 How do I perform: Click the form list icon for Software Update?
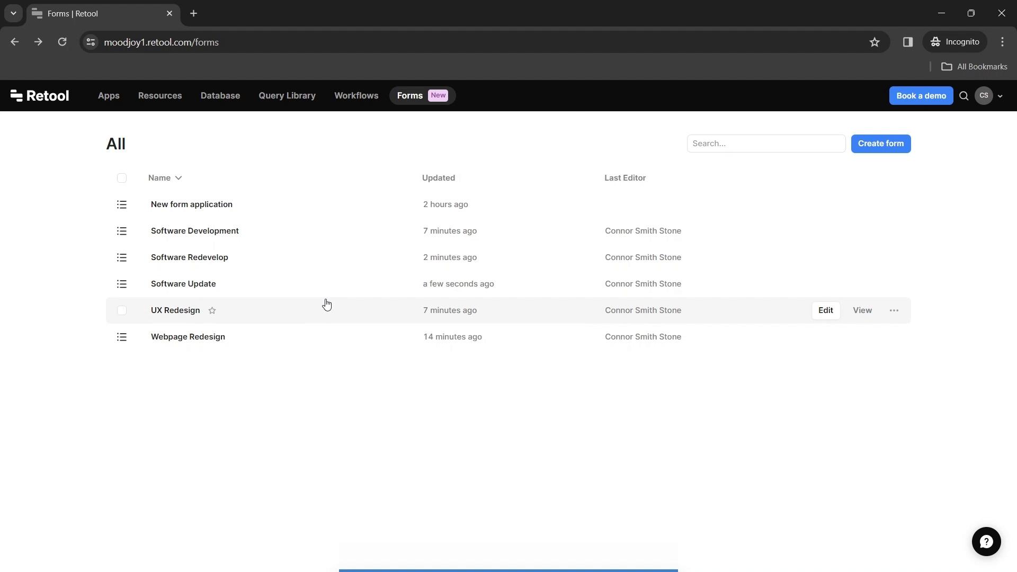[121, 283]
